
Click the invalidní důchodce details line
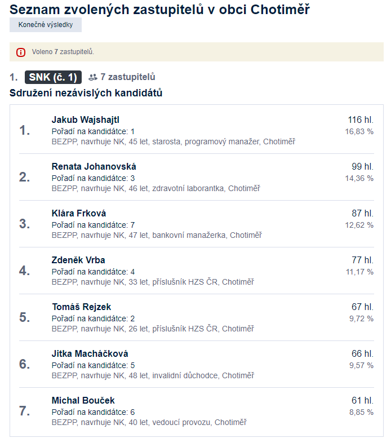153,375
